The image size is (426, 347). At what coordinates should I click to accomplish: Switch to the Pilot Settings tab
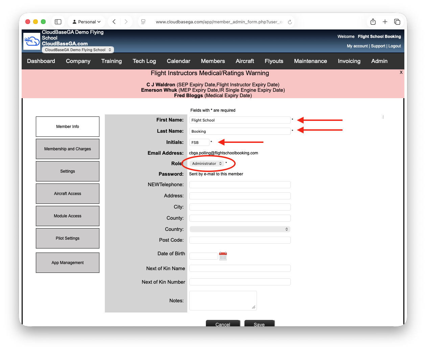(x=68, y=238)
